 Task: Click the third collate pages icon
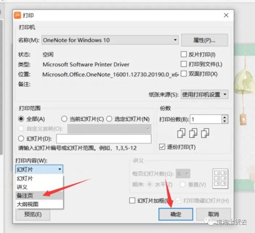[x=205, y=133]
